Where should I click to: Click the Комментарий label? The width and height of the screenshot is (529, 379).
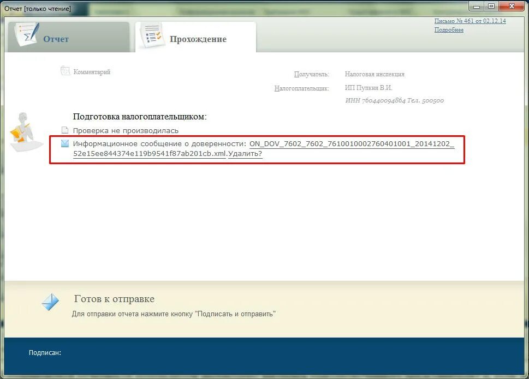92,72
